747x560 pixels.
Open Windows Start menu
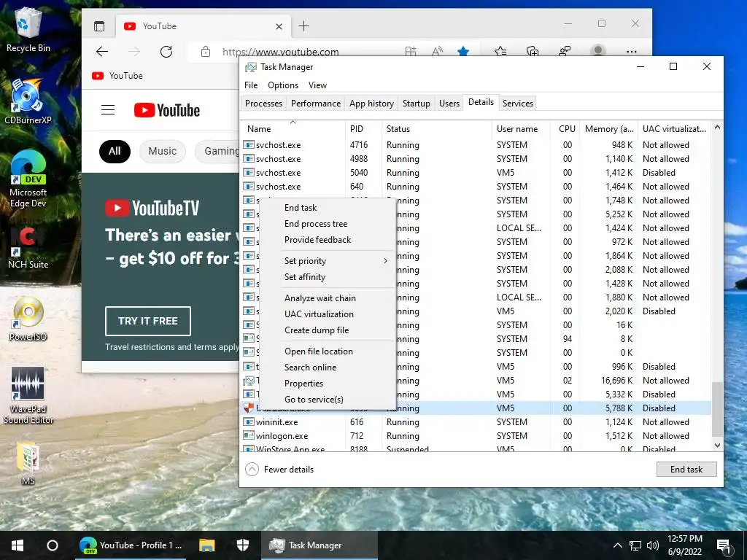[18, 545]
